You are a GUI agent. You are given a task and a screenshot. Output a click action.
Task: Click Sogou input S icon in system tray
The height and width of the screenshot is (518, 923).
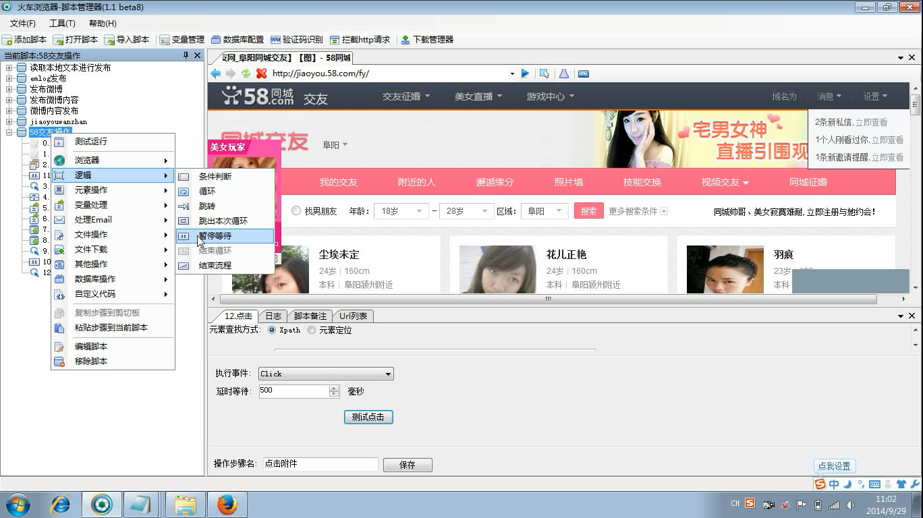pos(750,503)
